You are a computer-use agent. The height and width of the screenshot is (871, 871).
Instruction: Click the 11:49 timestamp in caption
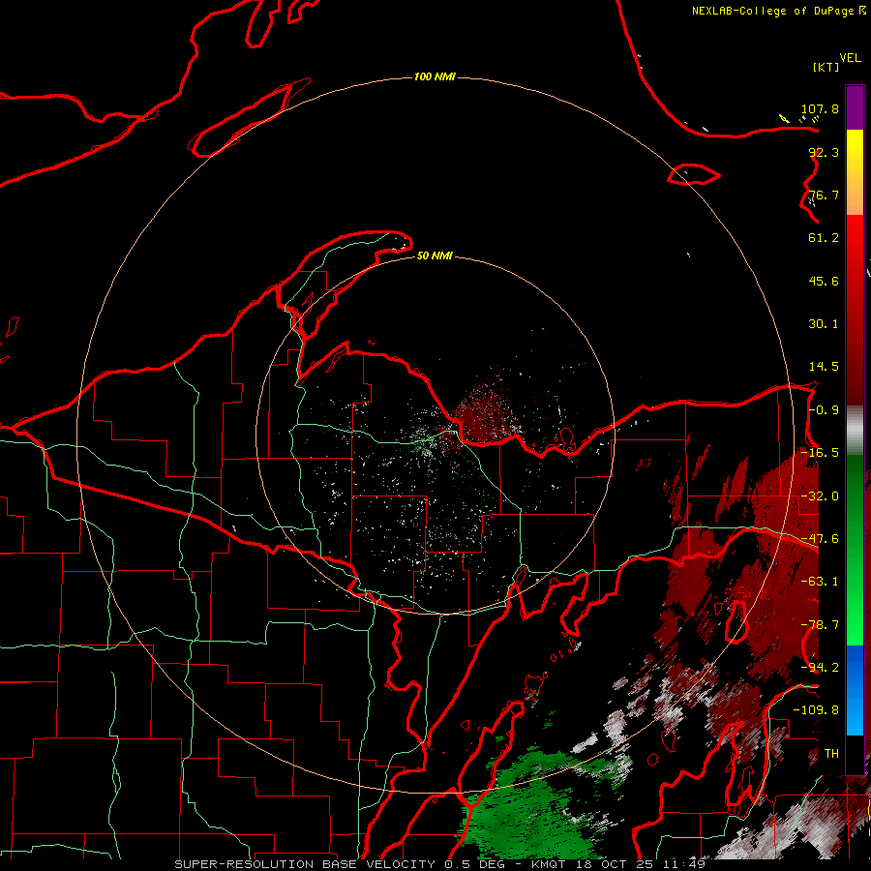(x=684, y=864)
